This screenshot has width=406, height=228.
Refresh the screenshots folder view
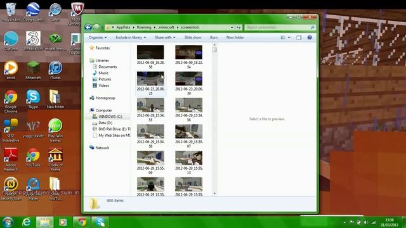pos(239,27)
